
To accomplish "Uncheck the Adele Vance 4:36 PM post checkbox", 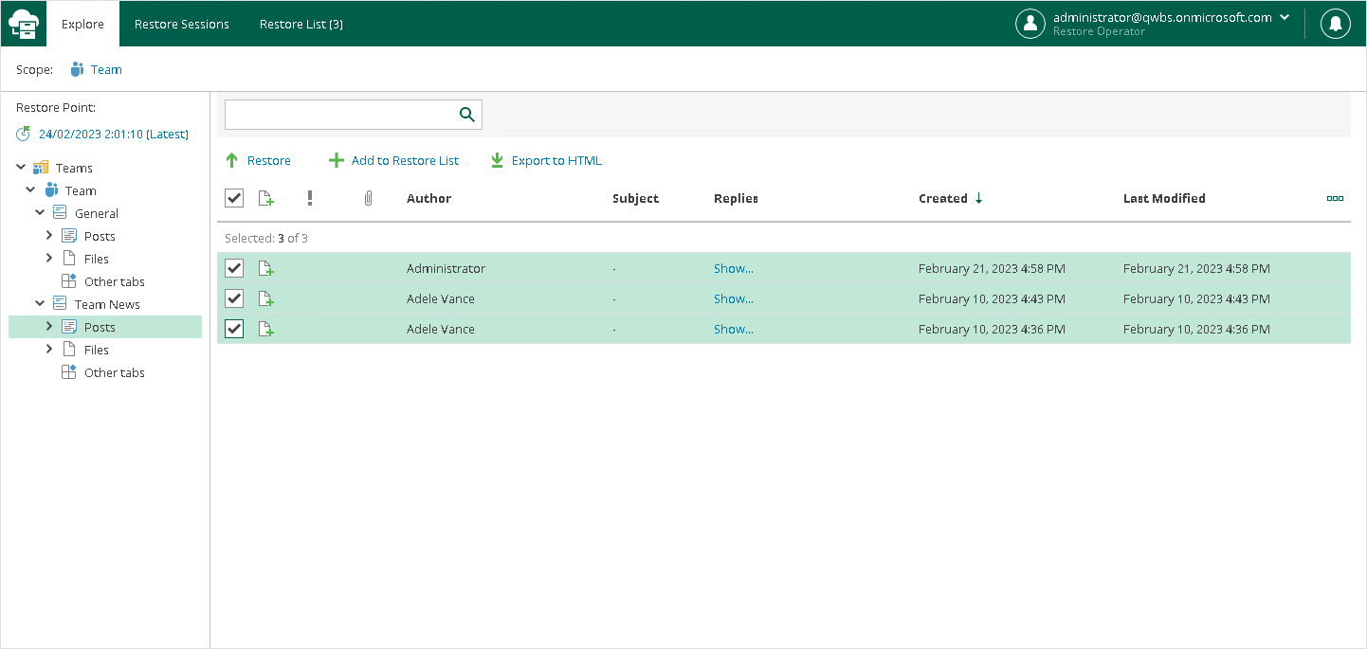I will (234, 329).
